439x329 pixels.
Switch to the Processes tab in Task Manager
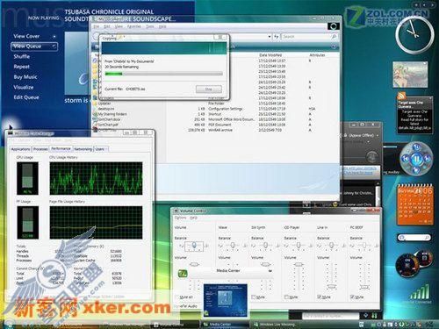click(40, 149)
